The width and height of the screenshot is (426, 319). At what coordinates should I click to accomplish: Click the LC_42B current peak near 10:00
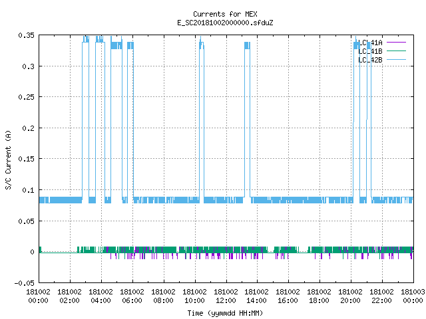pyautogui.click(x=202, y=43)
